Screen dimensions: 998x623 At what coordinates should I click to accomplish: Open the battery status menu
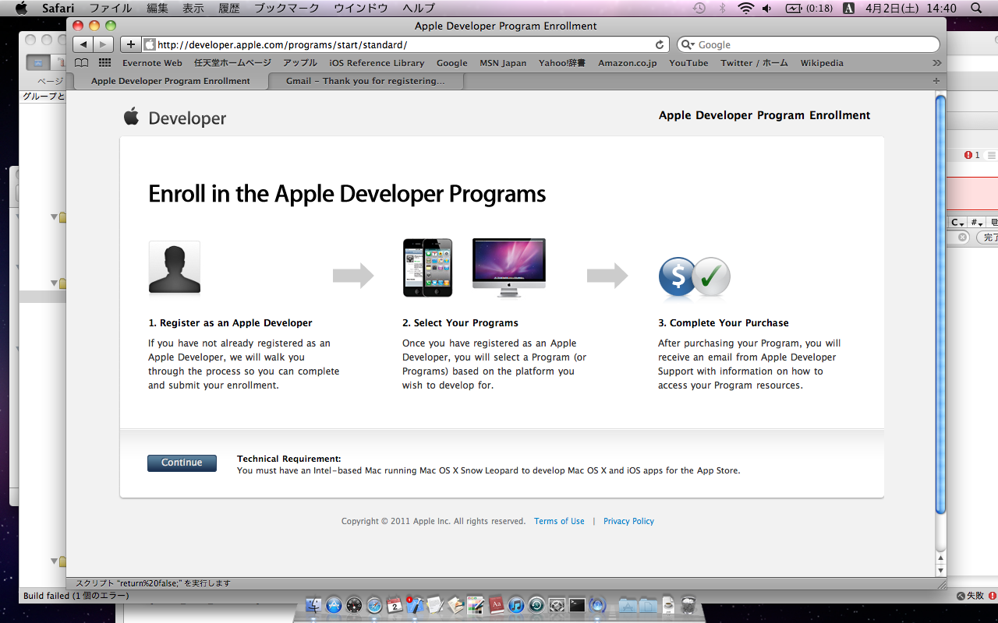click(x=809, y=9)
